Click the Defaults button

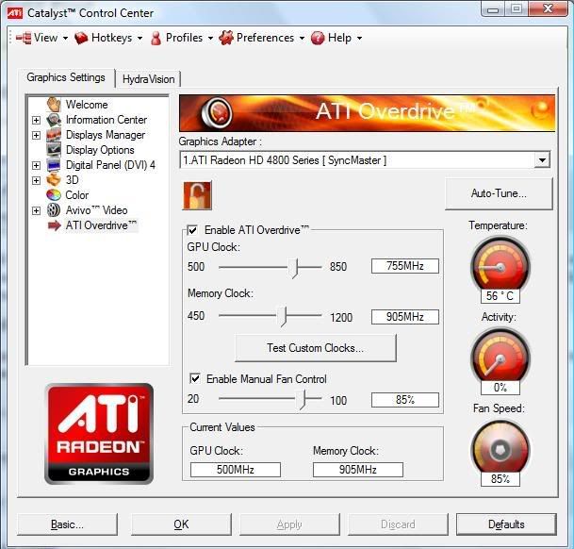tap(506, 524)
